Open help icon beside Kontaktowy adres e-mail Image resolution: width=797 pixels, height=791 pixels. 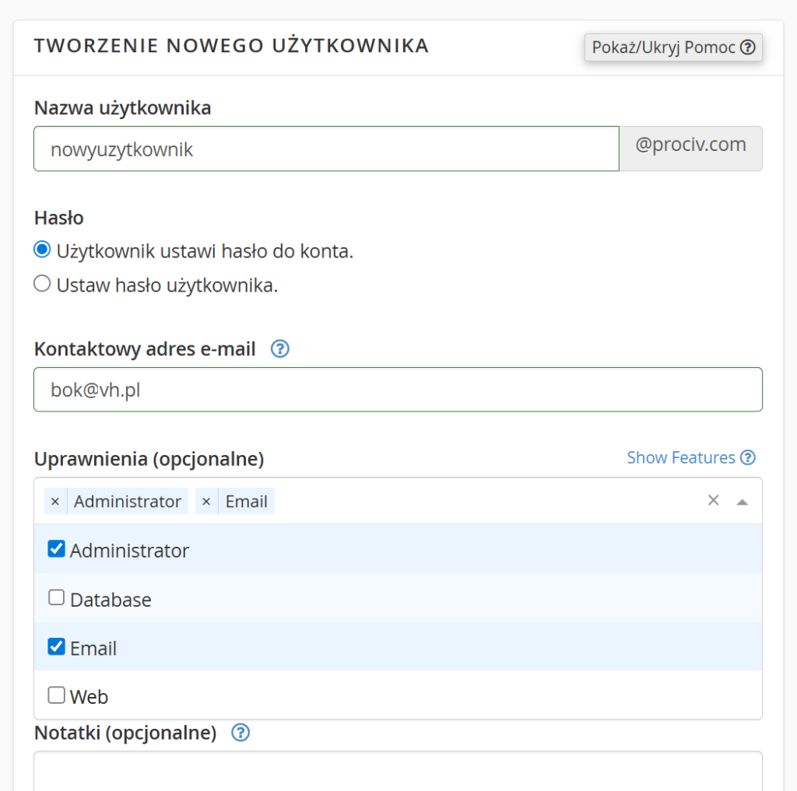click(280, 349)
